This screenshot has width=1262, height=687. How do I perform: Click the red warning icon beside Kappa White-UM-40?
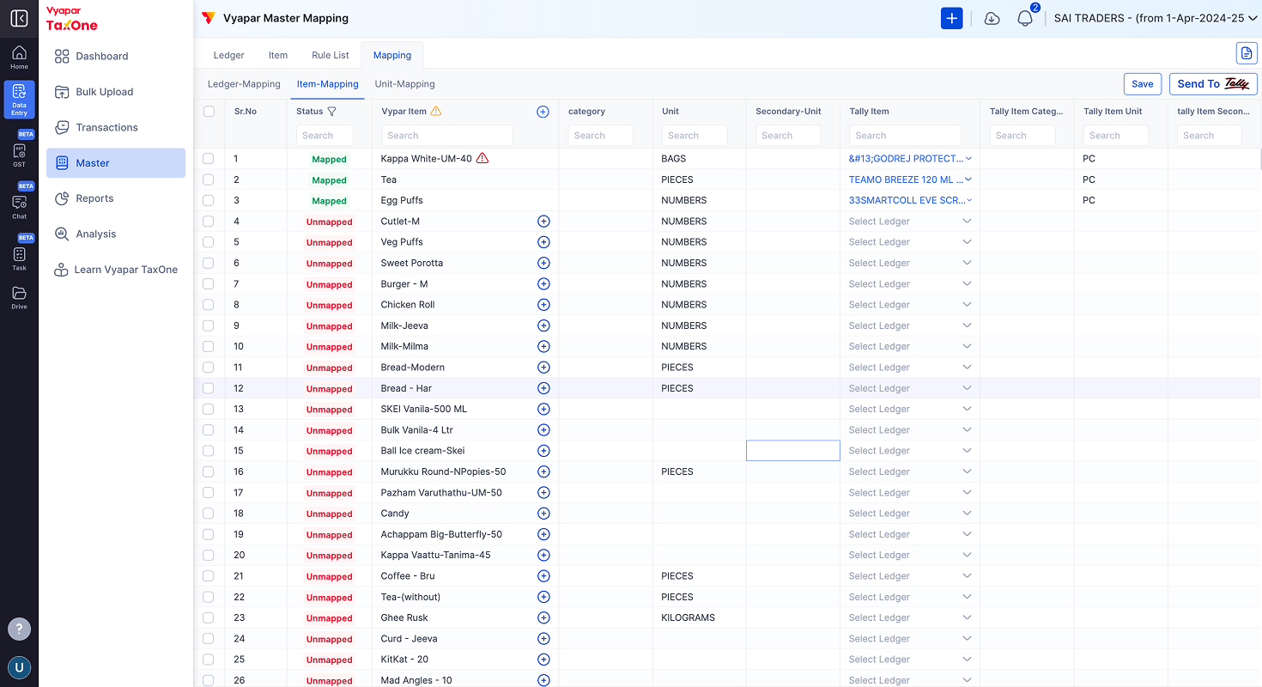(482, 158)
